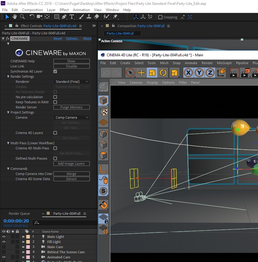258x262 pixels.
Task: Click the timeline layer search field
Action: (x=66, y=223)
